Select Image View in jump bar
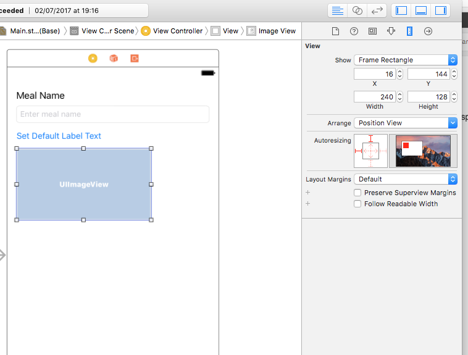 point(271,31)
